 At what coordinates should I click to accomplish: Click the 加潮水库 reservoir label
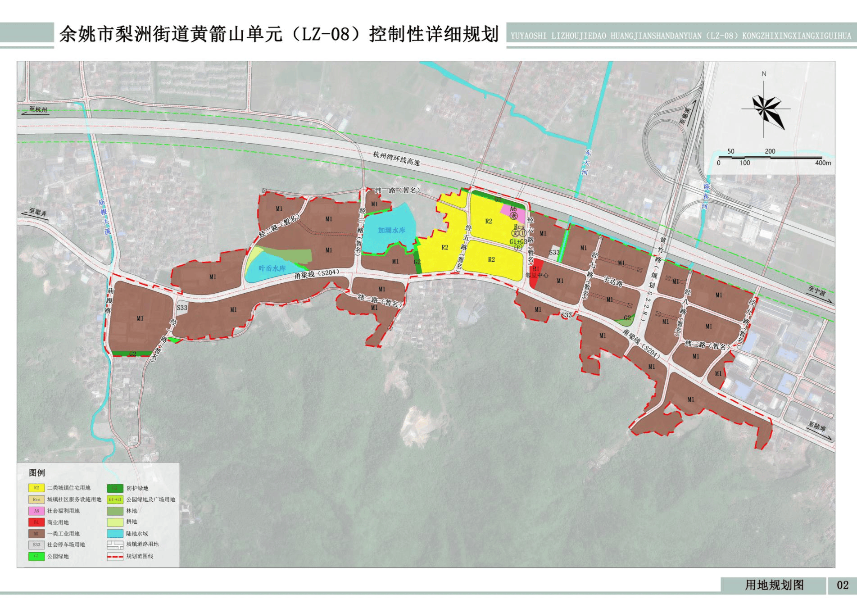pyautogui.click(x=392, y=230)
